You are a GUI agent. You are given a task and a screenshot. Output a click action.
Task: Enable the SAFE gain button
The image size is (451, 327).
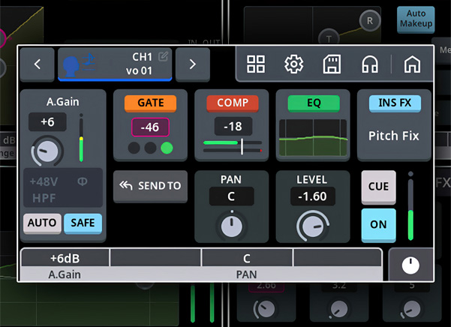(x=83, y=223)
